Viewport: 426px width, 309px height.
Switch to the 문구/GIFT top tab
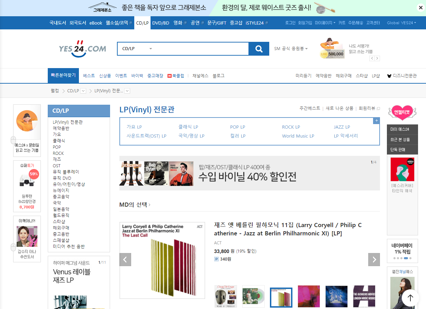click(217, 23)
